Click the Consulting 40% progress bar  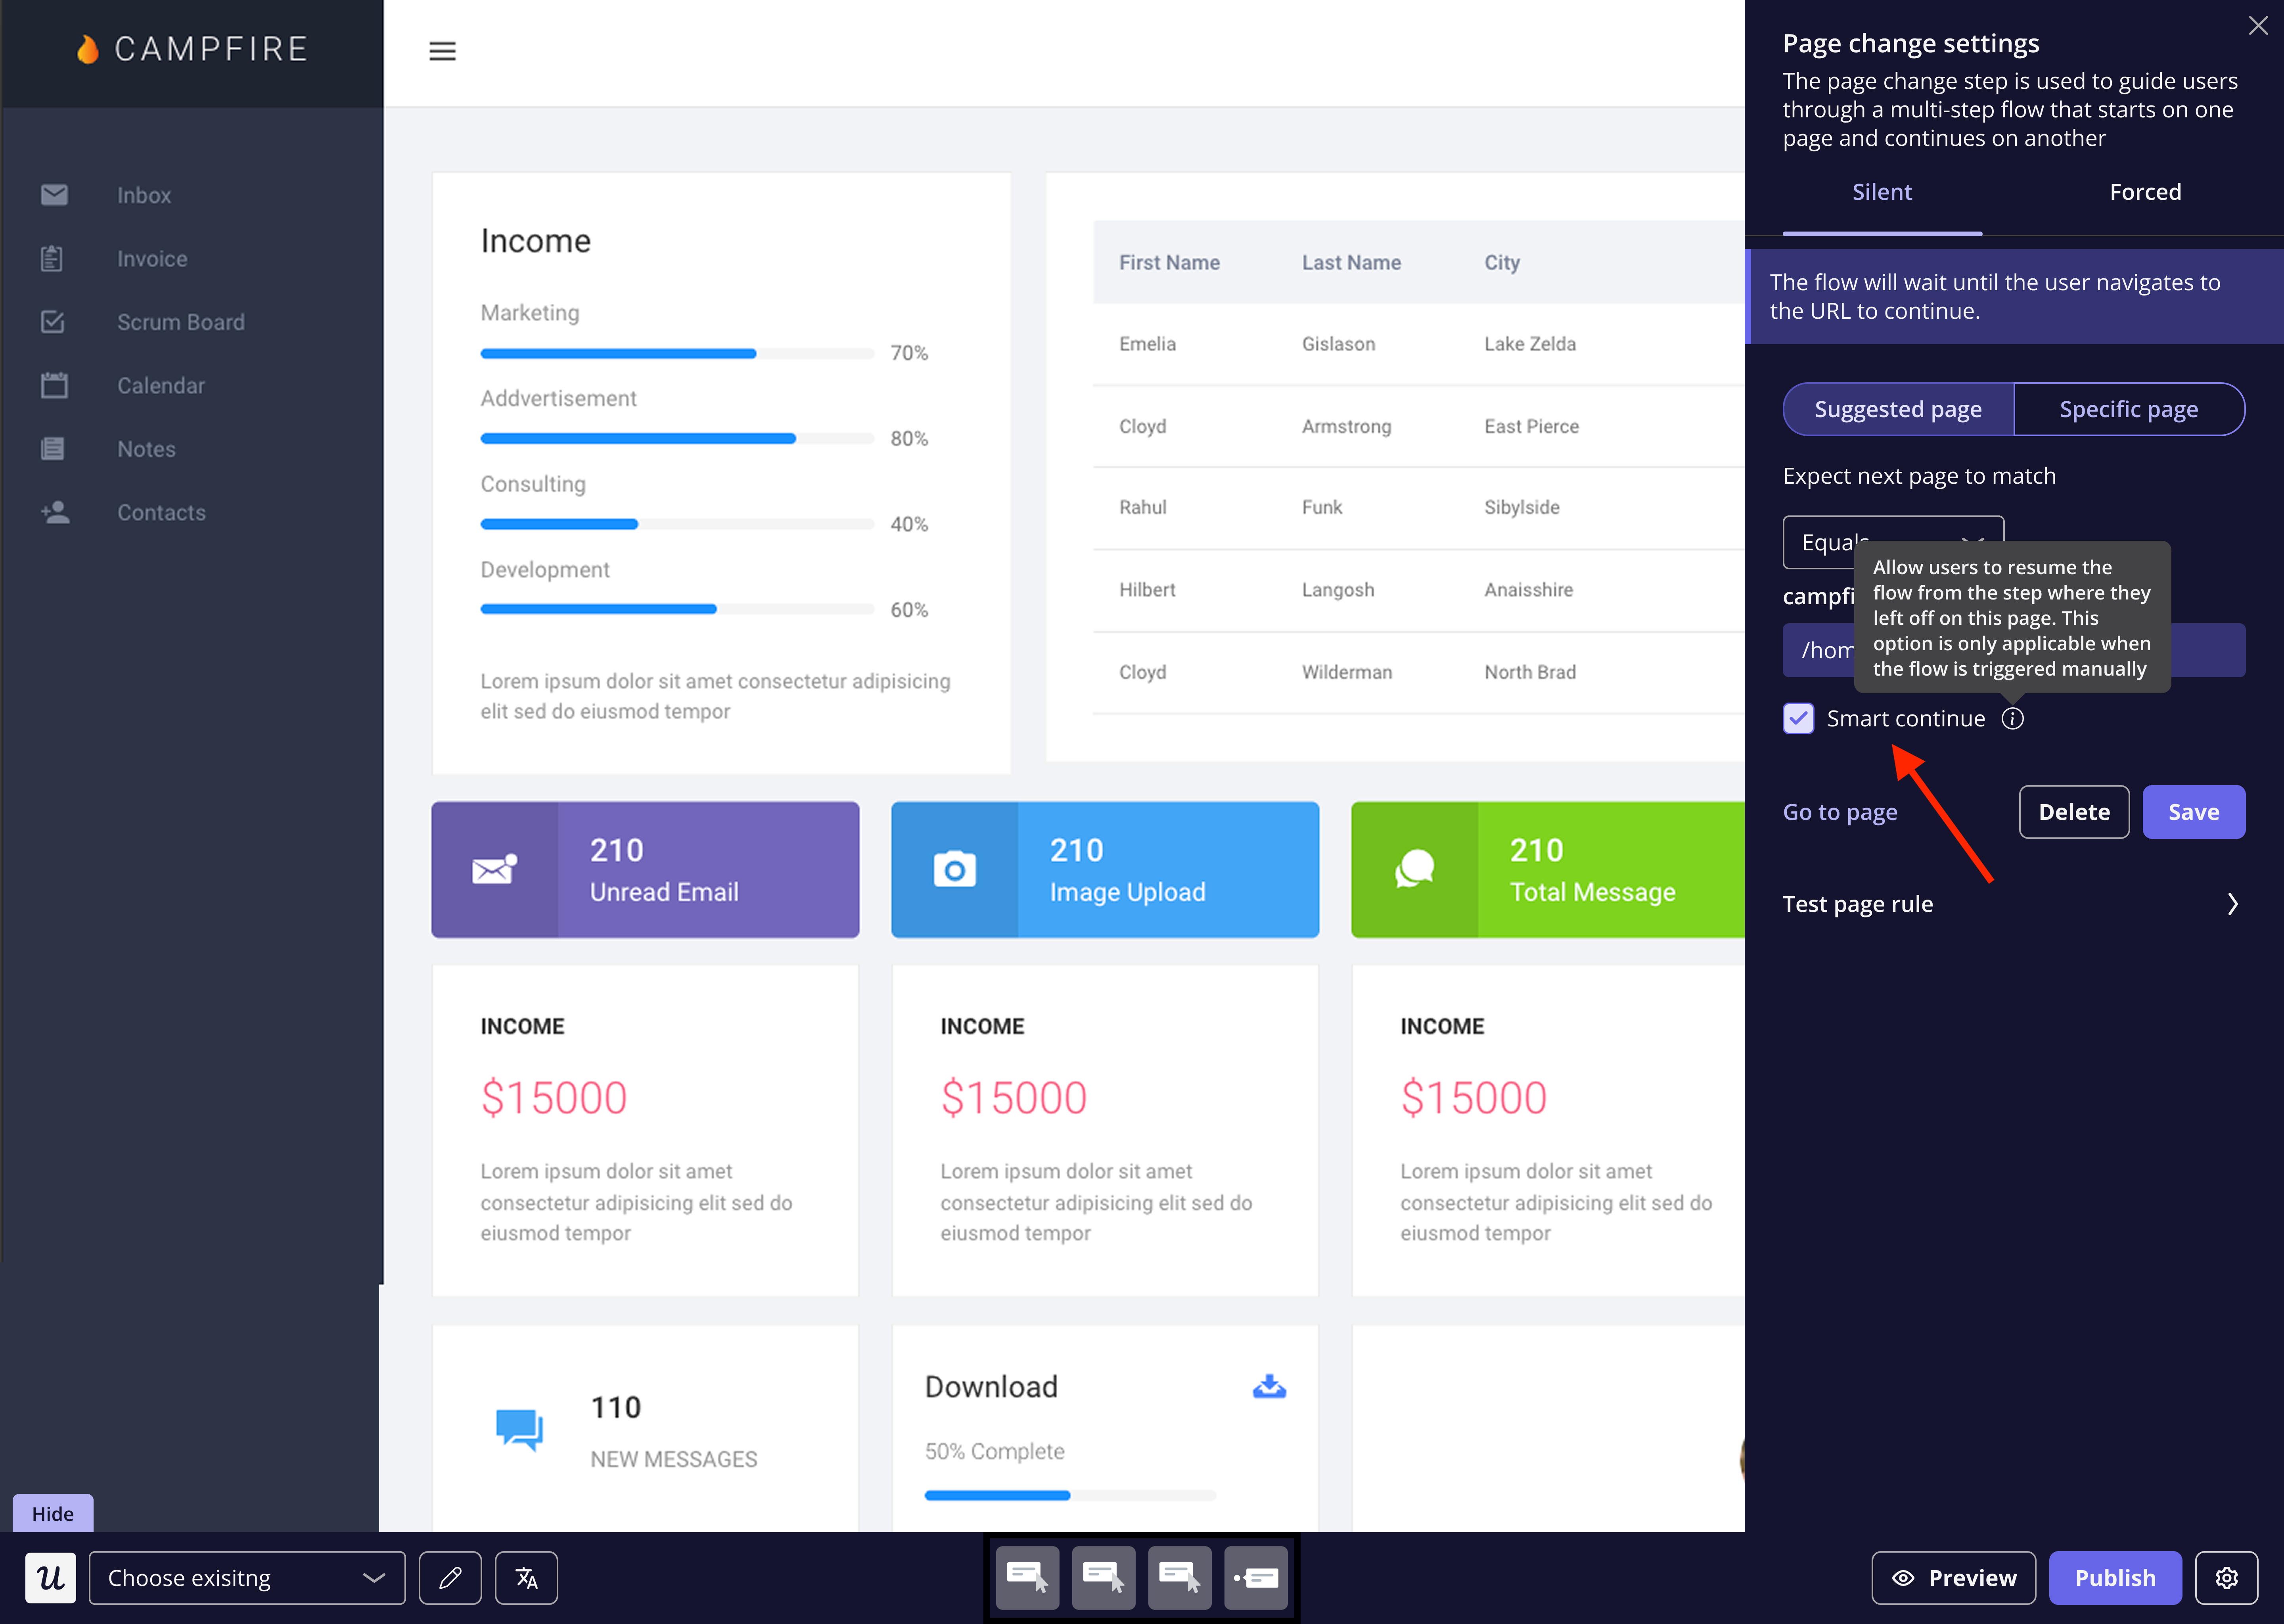(677, 524)
